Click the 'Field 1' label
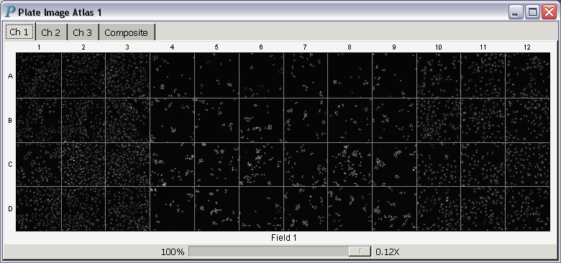Viewport: 561px width, 263px height. (x=283, y=238)
